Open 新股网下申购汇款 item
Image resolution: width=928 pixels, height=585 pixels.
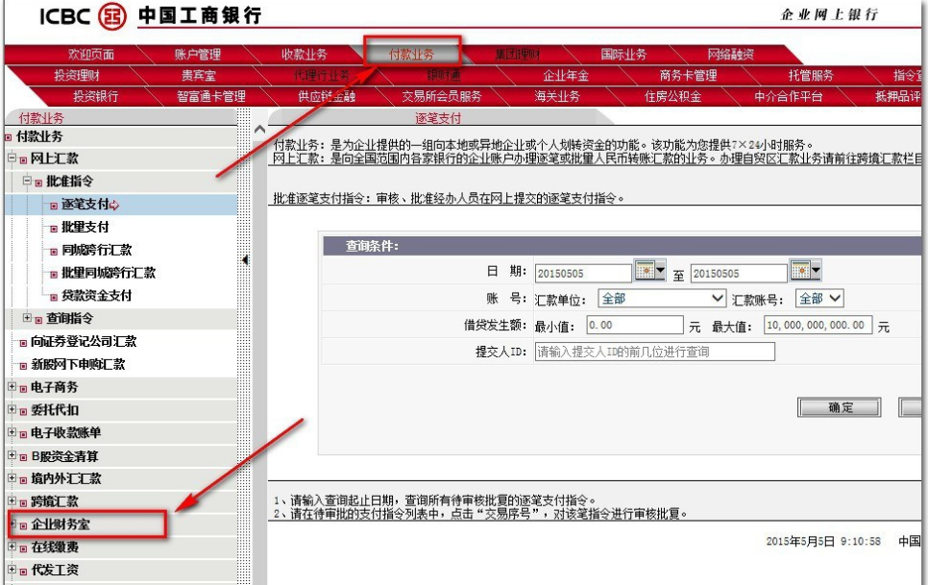78,364
